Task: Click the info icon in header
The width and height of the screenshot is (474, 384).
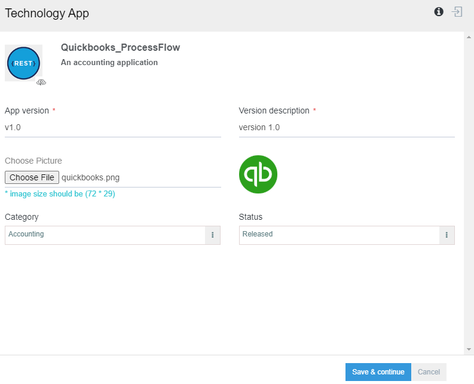Action: [439, 12]
